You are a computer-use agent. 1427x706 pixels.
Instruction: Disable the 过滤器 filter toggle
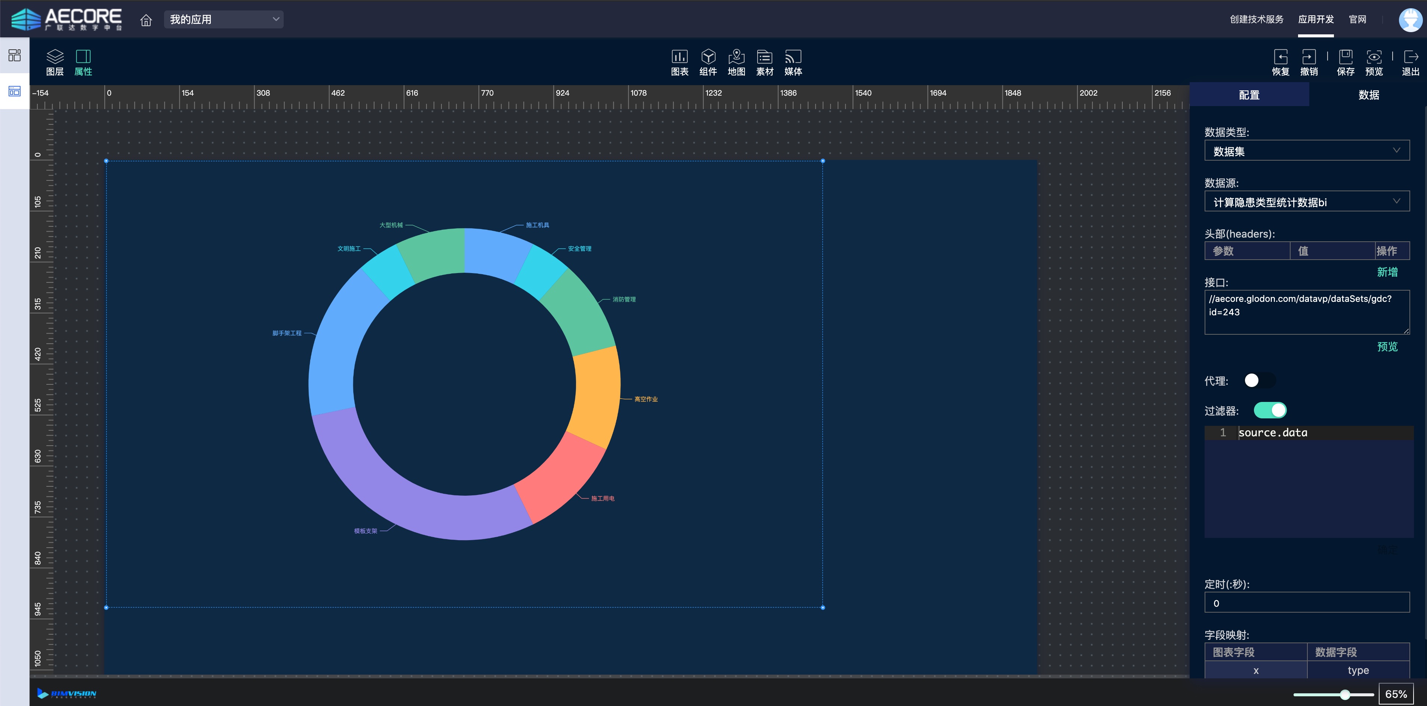1270,410
